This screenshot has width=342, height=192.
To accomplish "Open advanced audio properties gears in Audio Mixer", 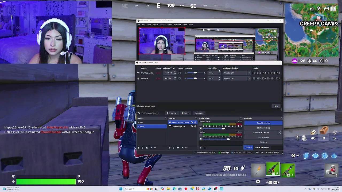I will click(200, 148).
